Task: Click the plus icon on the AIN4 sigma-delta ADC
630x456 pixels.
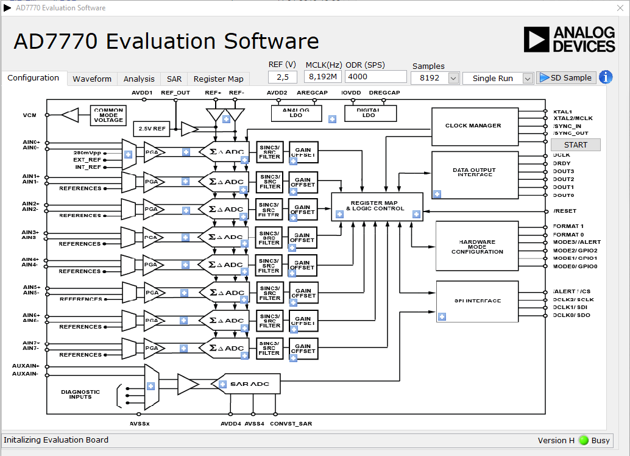Action: (x=245, y=271)
